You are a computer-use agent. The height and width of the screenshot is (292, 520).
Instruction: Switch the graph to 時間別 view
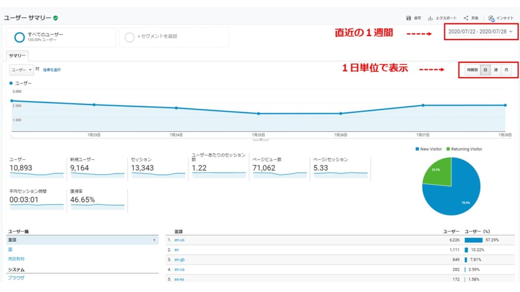472,70
